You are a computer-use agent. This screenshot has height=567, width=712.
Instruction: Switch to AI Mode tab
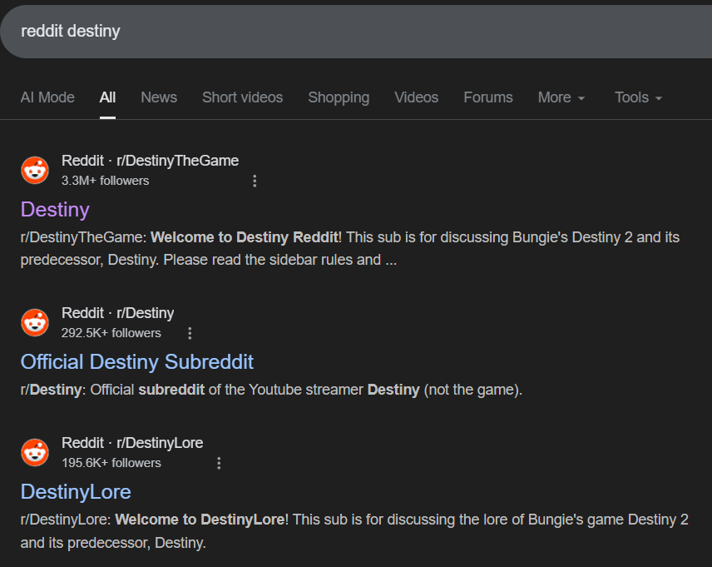pos(47,97)
